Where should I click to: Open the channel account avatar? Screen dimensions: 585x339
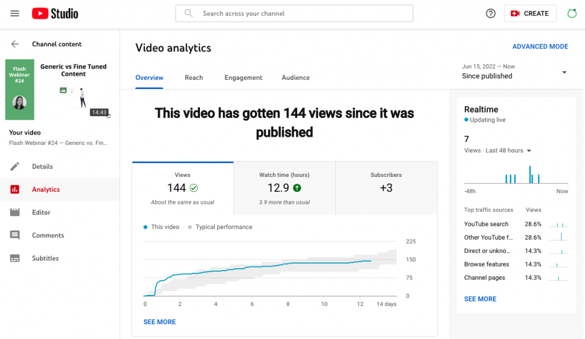(x=572, y=13)
